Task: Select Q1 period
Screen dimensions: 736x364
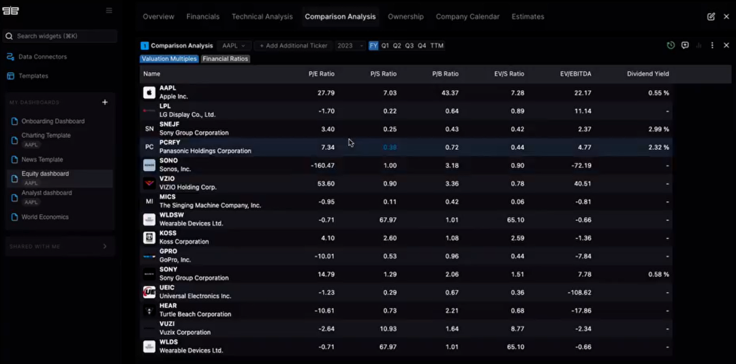Action: point(385,46)
